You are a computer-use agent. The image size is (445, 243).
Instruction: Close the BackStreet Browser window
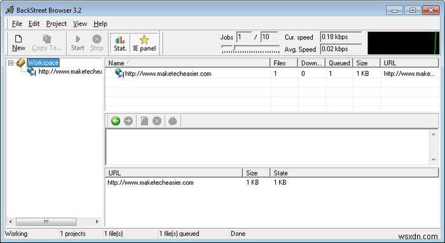(431, 11)
